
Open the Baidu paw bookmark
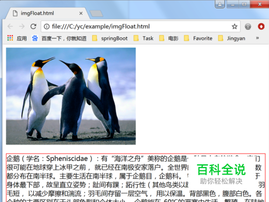pyautogui.click(x=59, y=38)
